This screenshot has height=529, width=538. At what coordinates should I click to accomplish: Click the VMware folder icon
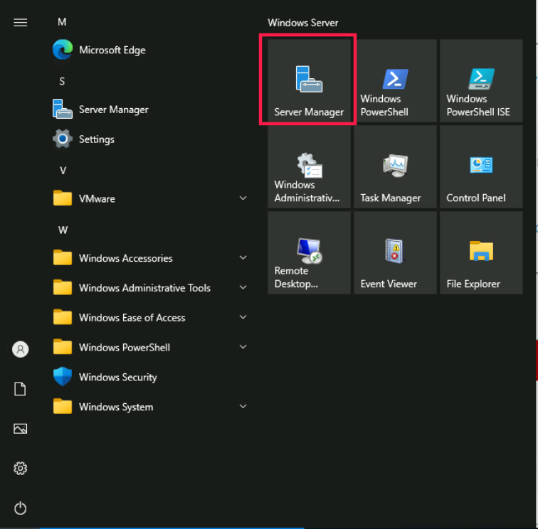pos(63,198)
